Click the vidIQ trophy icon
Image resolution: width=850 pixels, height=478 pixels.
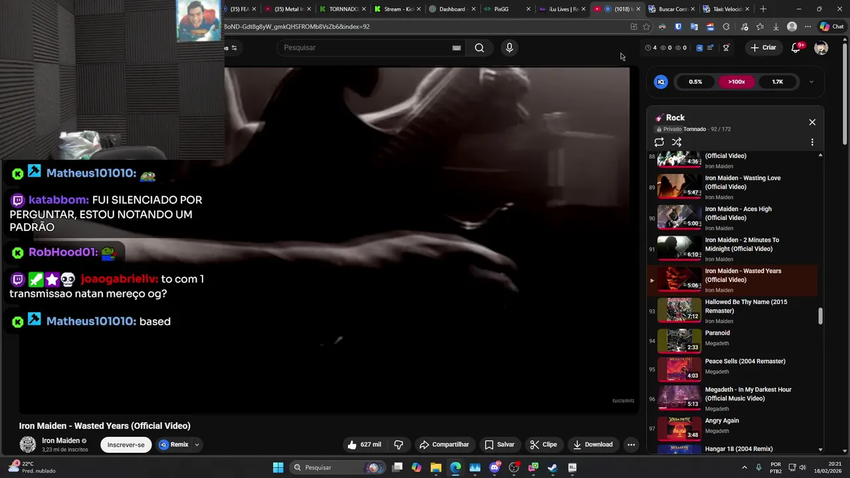(x=726, y=48)
